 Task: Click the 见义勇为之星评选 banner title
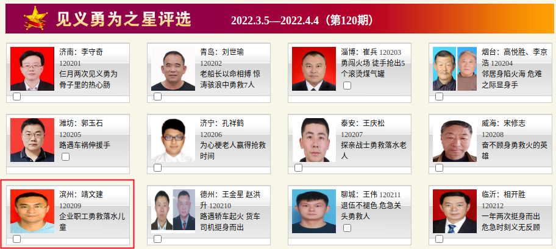(123, 19)
